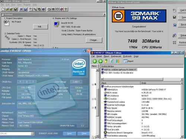Click the Change button in Display and CPU Settings
This screenshot has width=186, height=139.
click(x=94, y=40)
